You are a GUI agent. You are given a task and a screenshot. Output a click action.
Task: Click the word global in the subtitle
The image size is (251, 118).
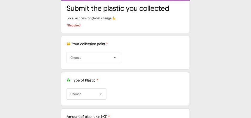[96, 18]
